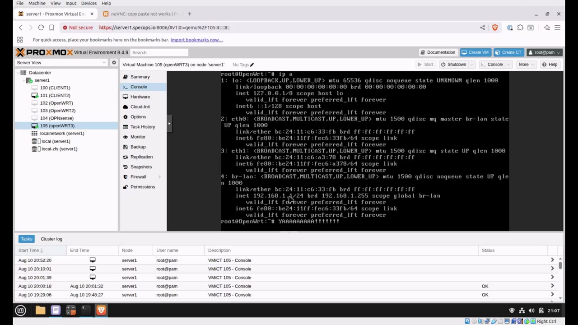Open the More actions dropdown
The height and width of the screenshot is (325, 578).
pyautogui.click(x=526, y=65)
